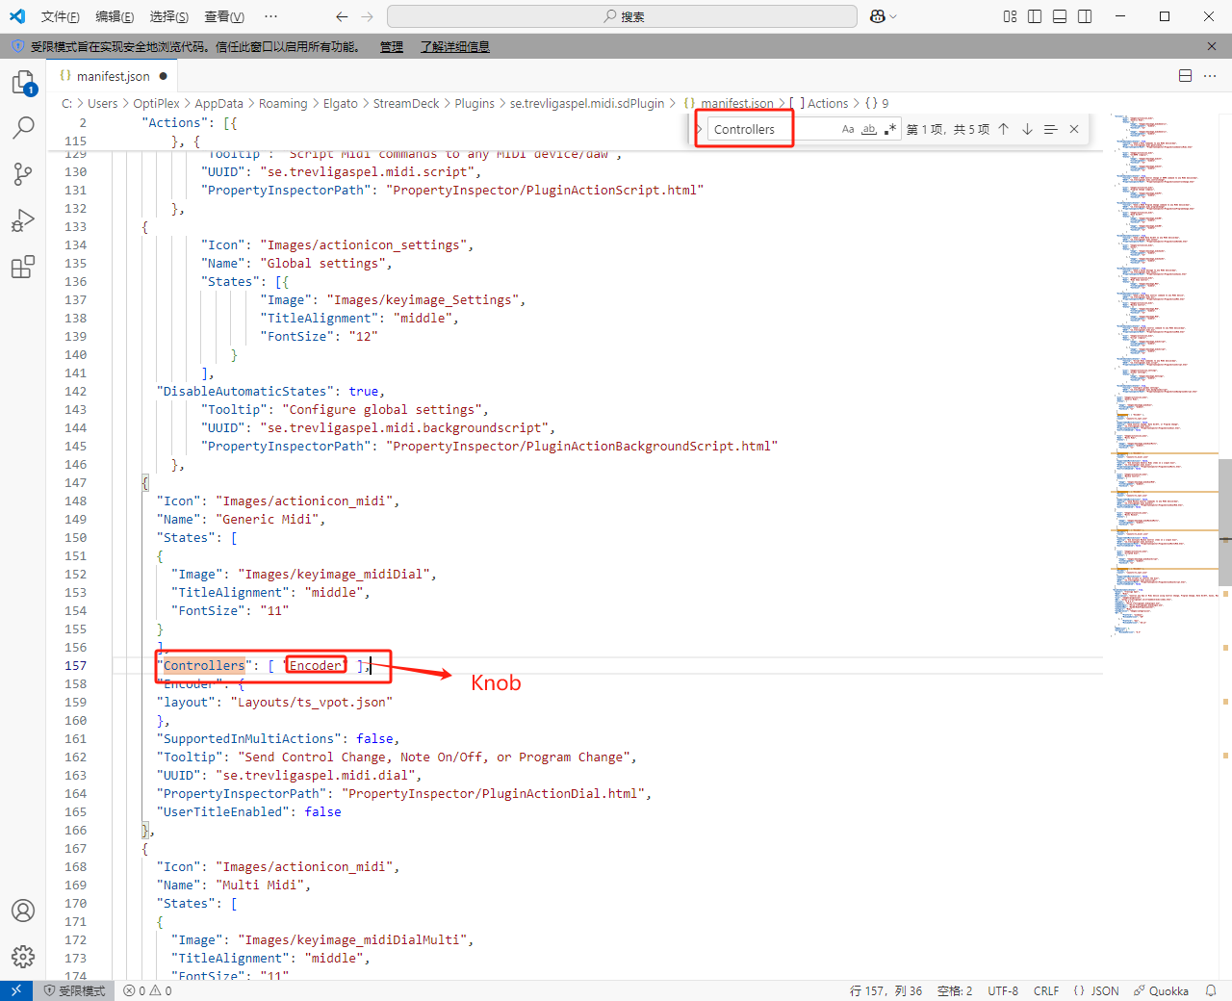This screenshot has height=1001, width=1232.
Task: Open the Copilot dropdown arrow
Action: pyautogui.click(x=893, y=16)
